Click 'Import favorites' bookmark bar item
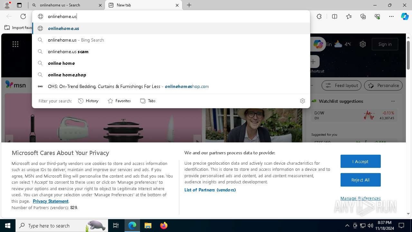 coord(18,28)
